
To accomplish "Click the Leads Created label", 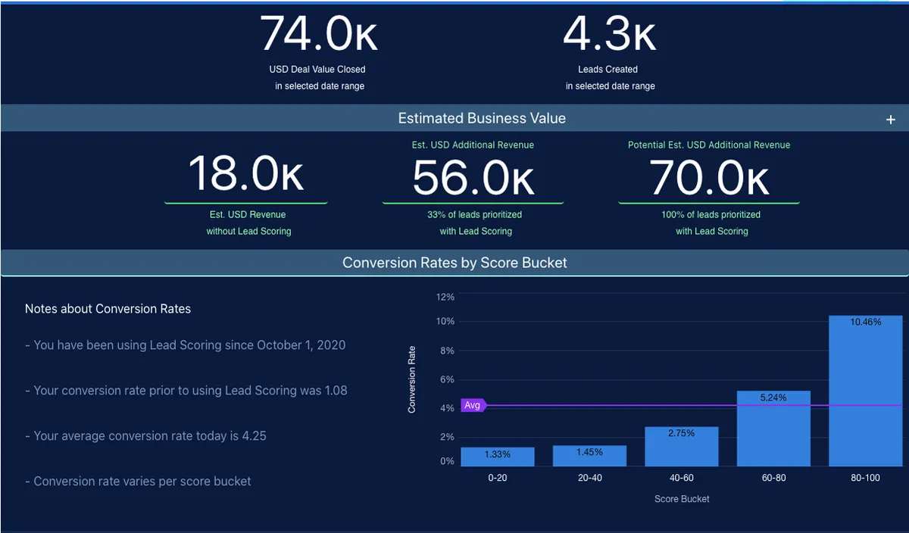I will click(608, 69).
